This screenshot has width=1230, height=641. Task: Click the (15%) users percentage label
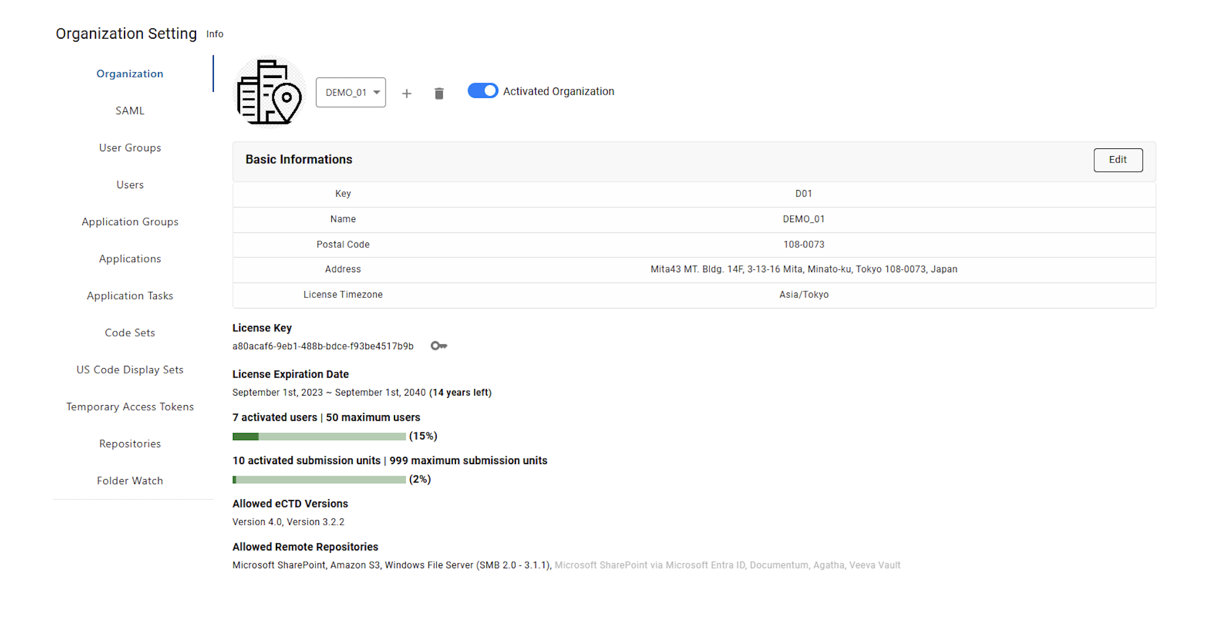tap(423, 436)
